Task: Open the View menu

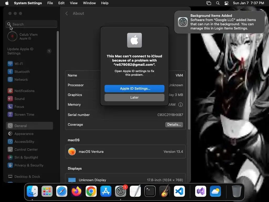Action: pos(74,3)
